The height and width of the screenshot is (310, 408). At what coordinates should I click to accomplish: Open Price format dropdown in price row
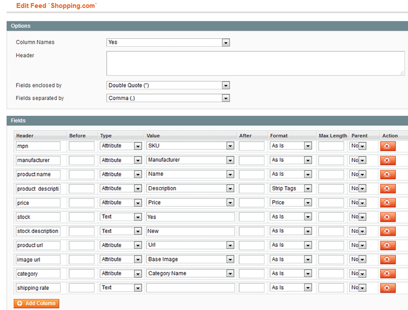pyautogui.click(x=291, y=202)
